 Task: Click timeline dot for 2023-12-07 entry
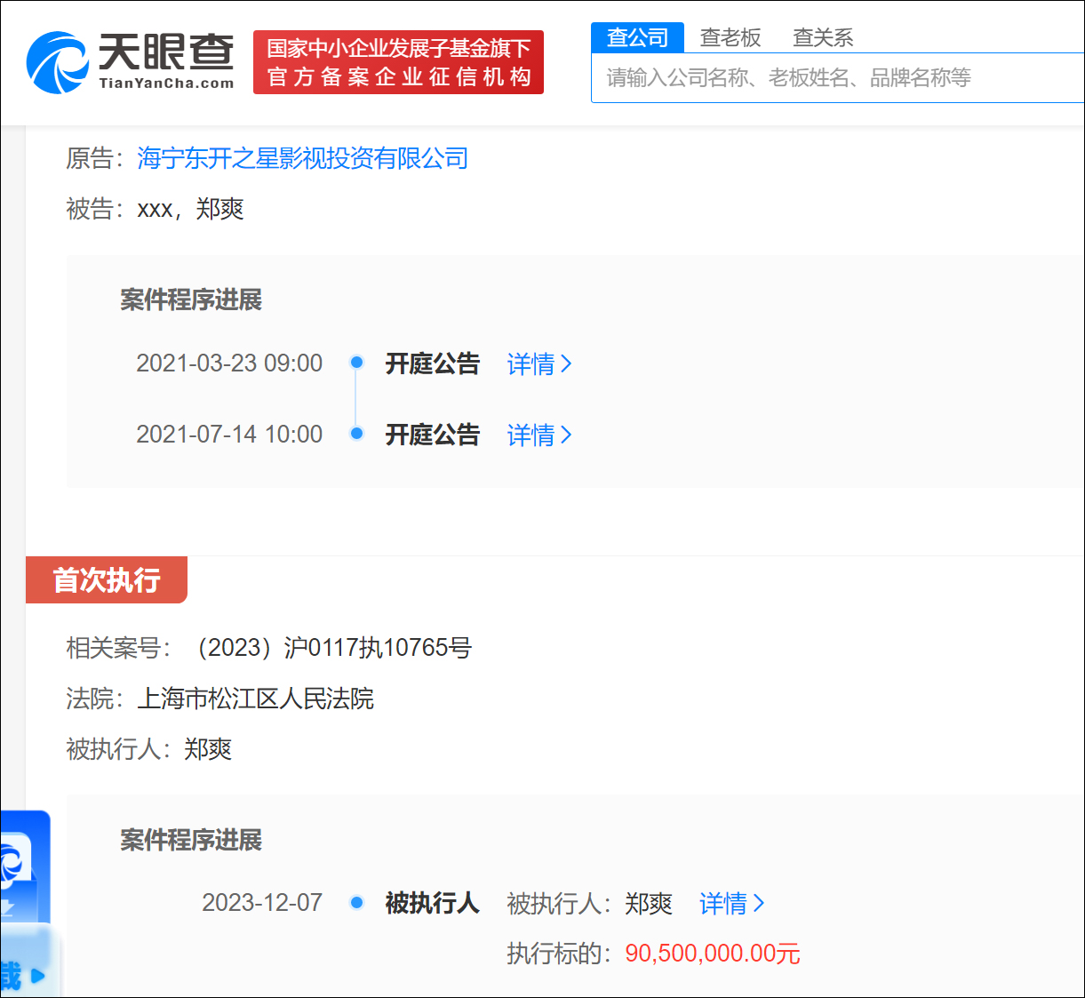tap(356, 903)
